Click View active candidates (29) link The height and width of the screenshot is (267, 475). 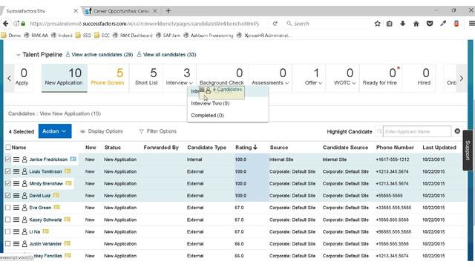102,55
